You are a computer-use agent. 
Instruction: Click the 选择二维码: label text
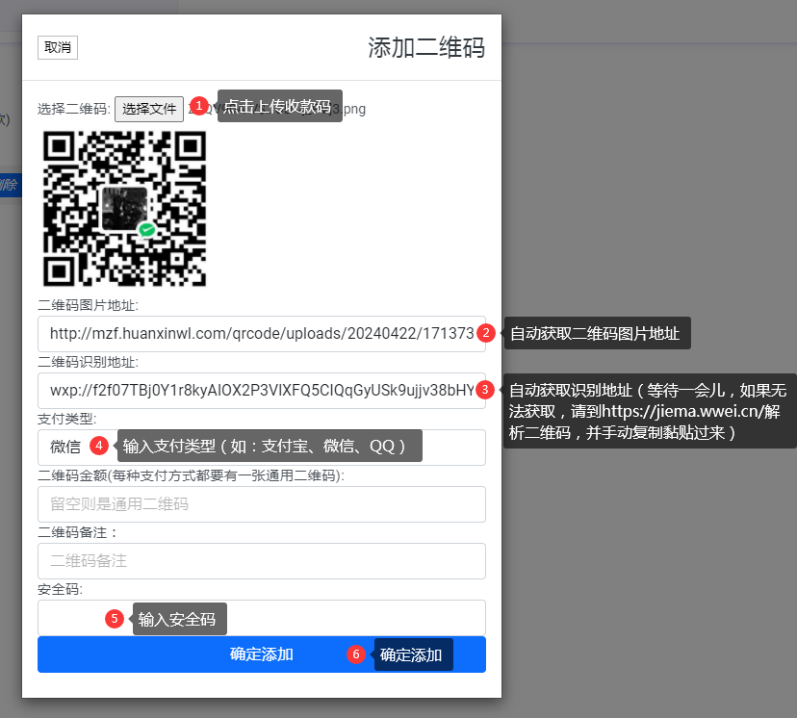coord(74,110)
